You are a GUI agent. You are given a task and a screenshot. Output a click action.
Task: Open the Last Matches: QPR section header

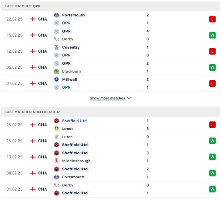(x=110, y=6)
